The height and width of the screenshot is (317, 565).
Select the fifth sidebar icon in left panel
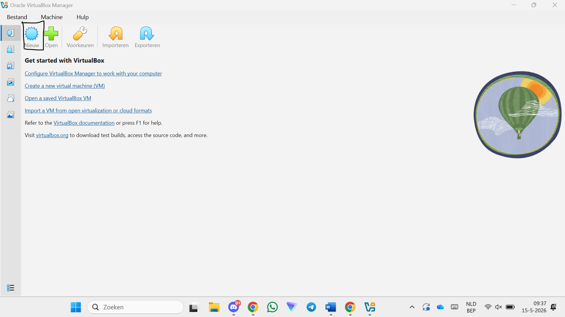point(11,98)
